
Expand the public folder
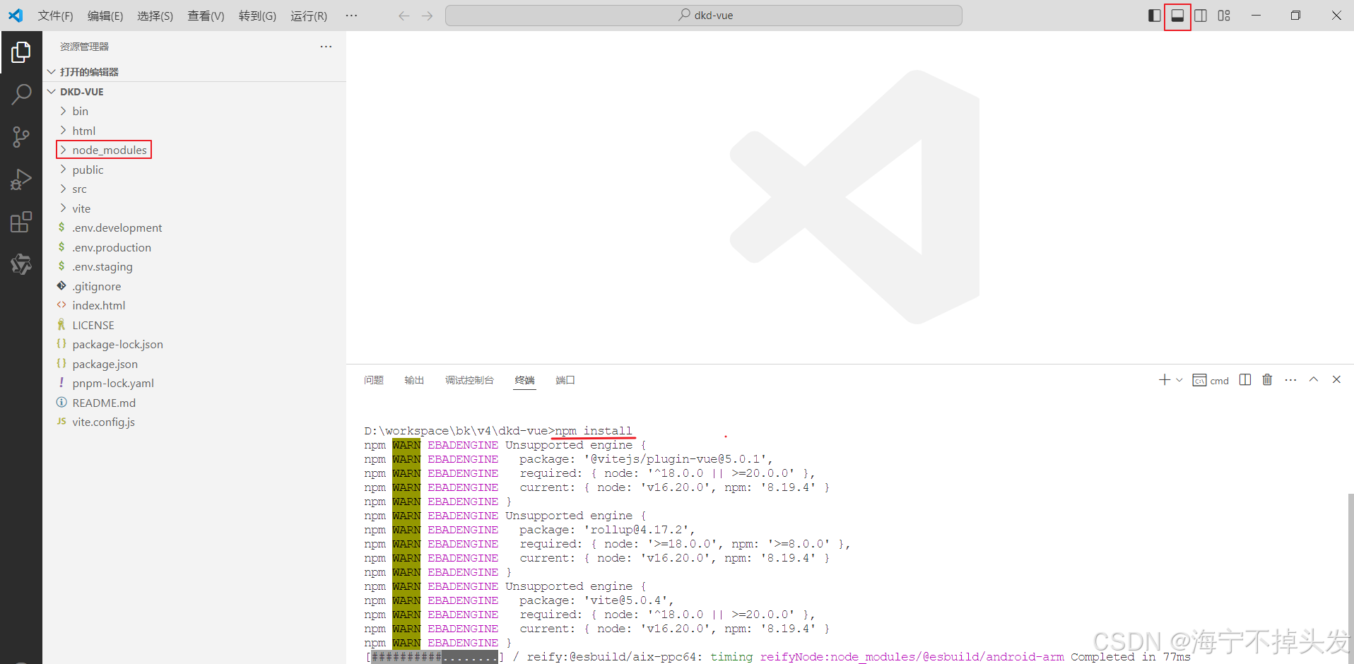click(x=194, y=170)
